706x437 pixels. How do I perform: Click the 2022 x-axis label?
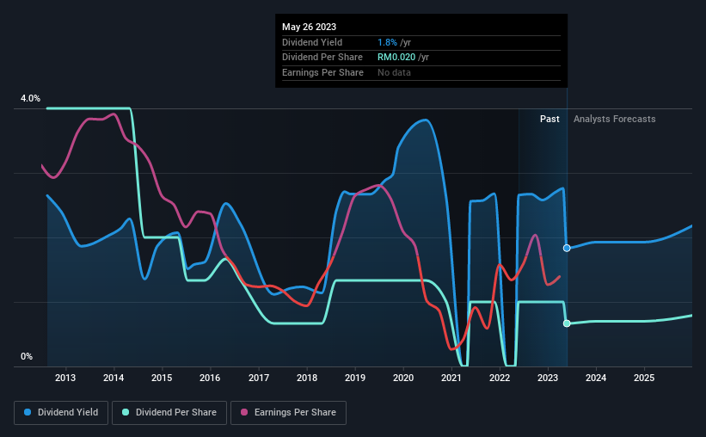click(x=500, y=378)
